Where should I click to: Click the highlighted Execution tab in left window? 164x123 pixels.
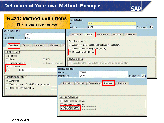point(13,45)
